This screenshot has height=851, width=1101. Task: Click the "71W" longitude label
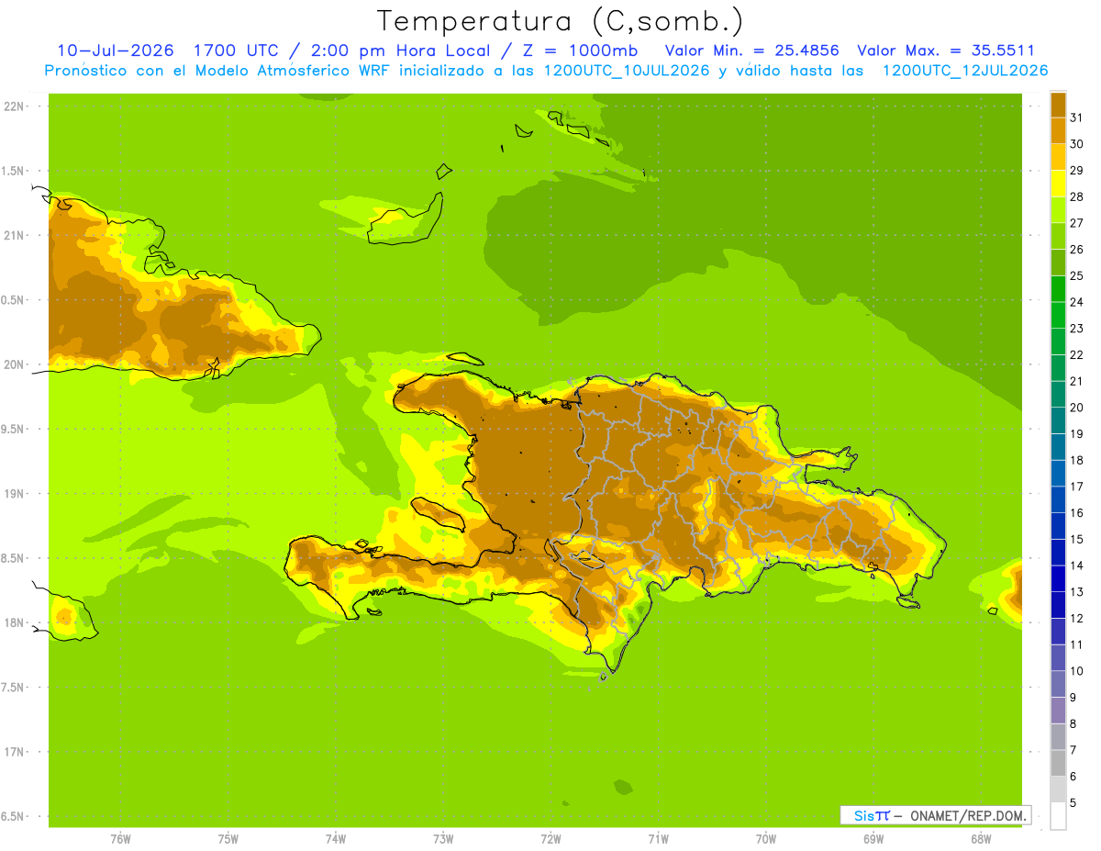point(658,839)
